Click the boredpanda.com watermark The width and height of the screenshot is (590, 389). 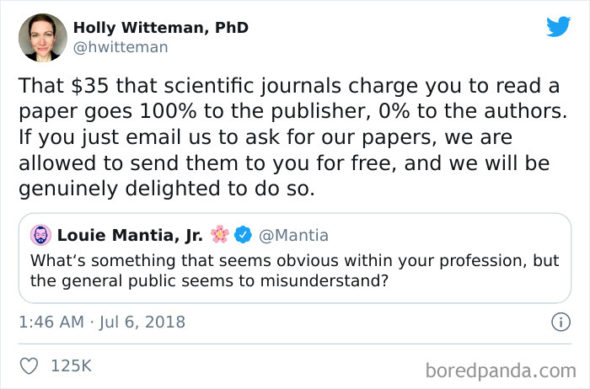pos(502,369)
